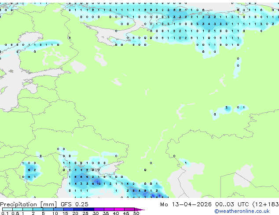
Task: Click the 'Mo 13-04-2026' date text
Action: [186, 204]
